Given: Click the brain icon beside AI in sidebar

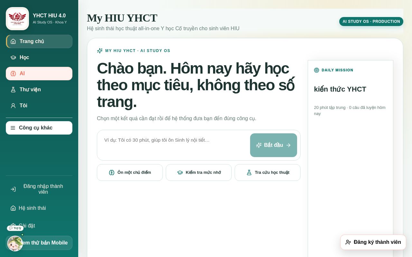Looking at the screenshot, I should click(x=13, y=74).
